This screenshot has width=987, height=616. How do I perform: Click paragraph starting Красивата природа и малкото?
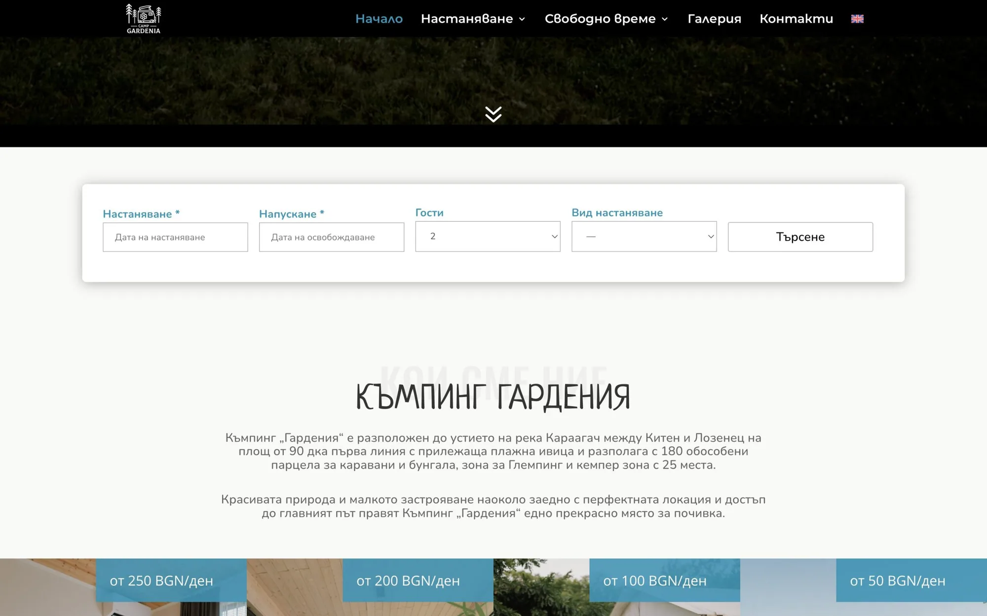pyautogui.click(x=493, y=506)
